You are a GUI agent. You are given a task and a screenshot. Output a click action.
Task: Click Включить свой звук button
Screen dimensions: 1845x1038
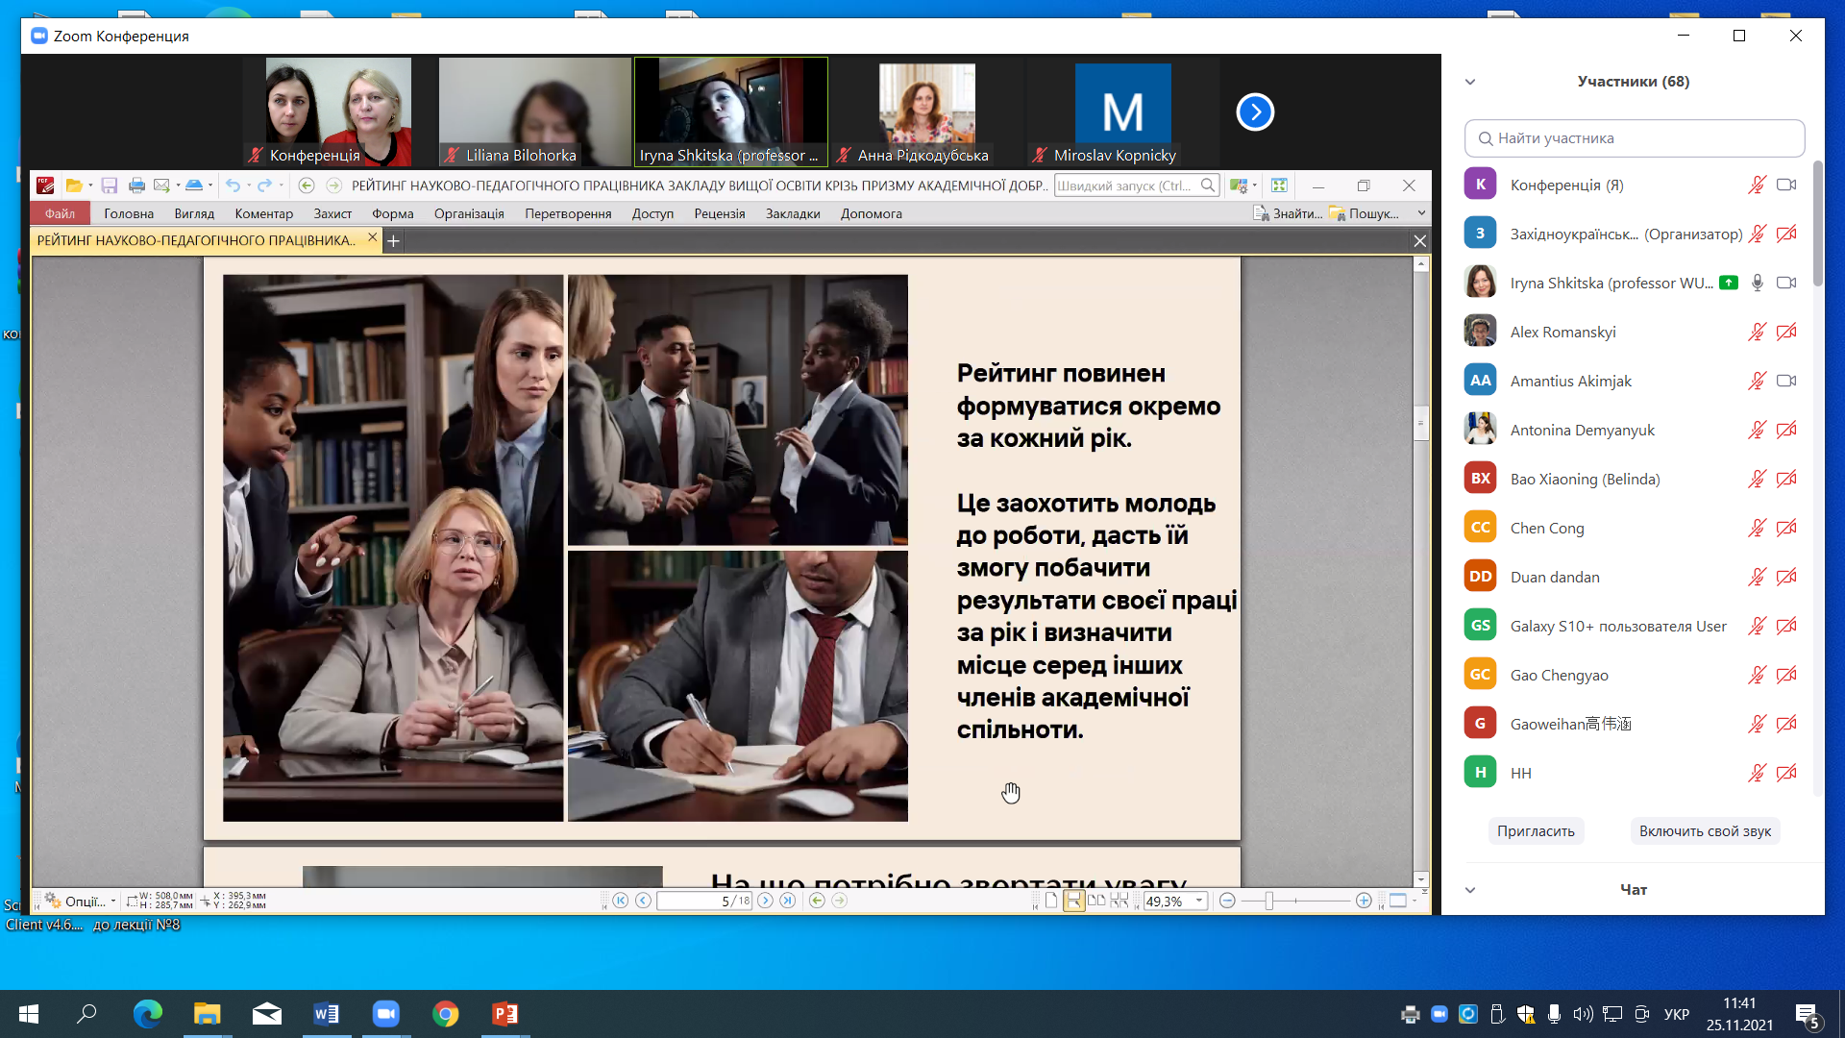(x=1705, y=831)
